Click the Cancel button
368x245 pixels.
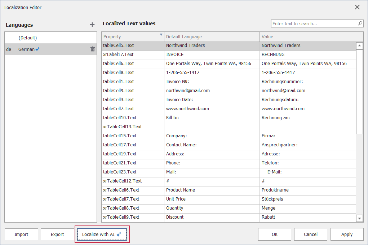pyautogui.click(x=311, y=234)
